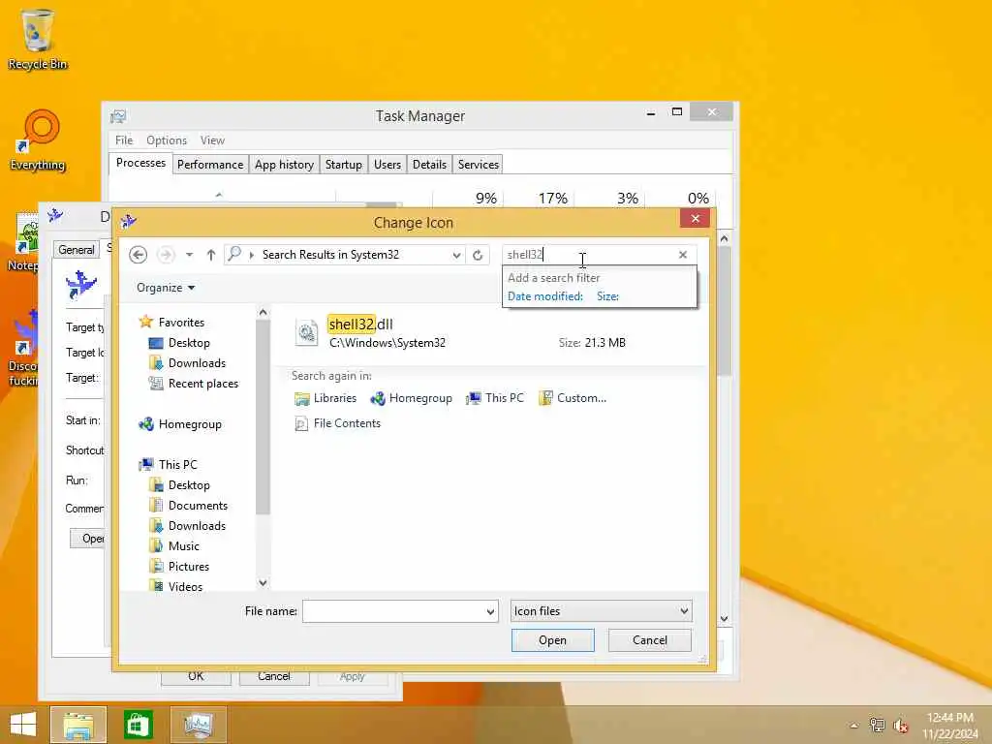The image size is (992, 744).
Task: Click the muted volume tray icon
Action: tap(901, 726)
